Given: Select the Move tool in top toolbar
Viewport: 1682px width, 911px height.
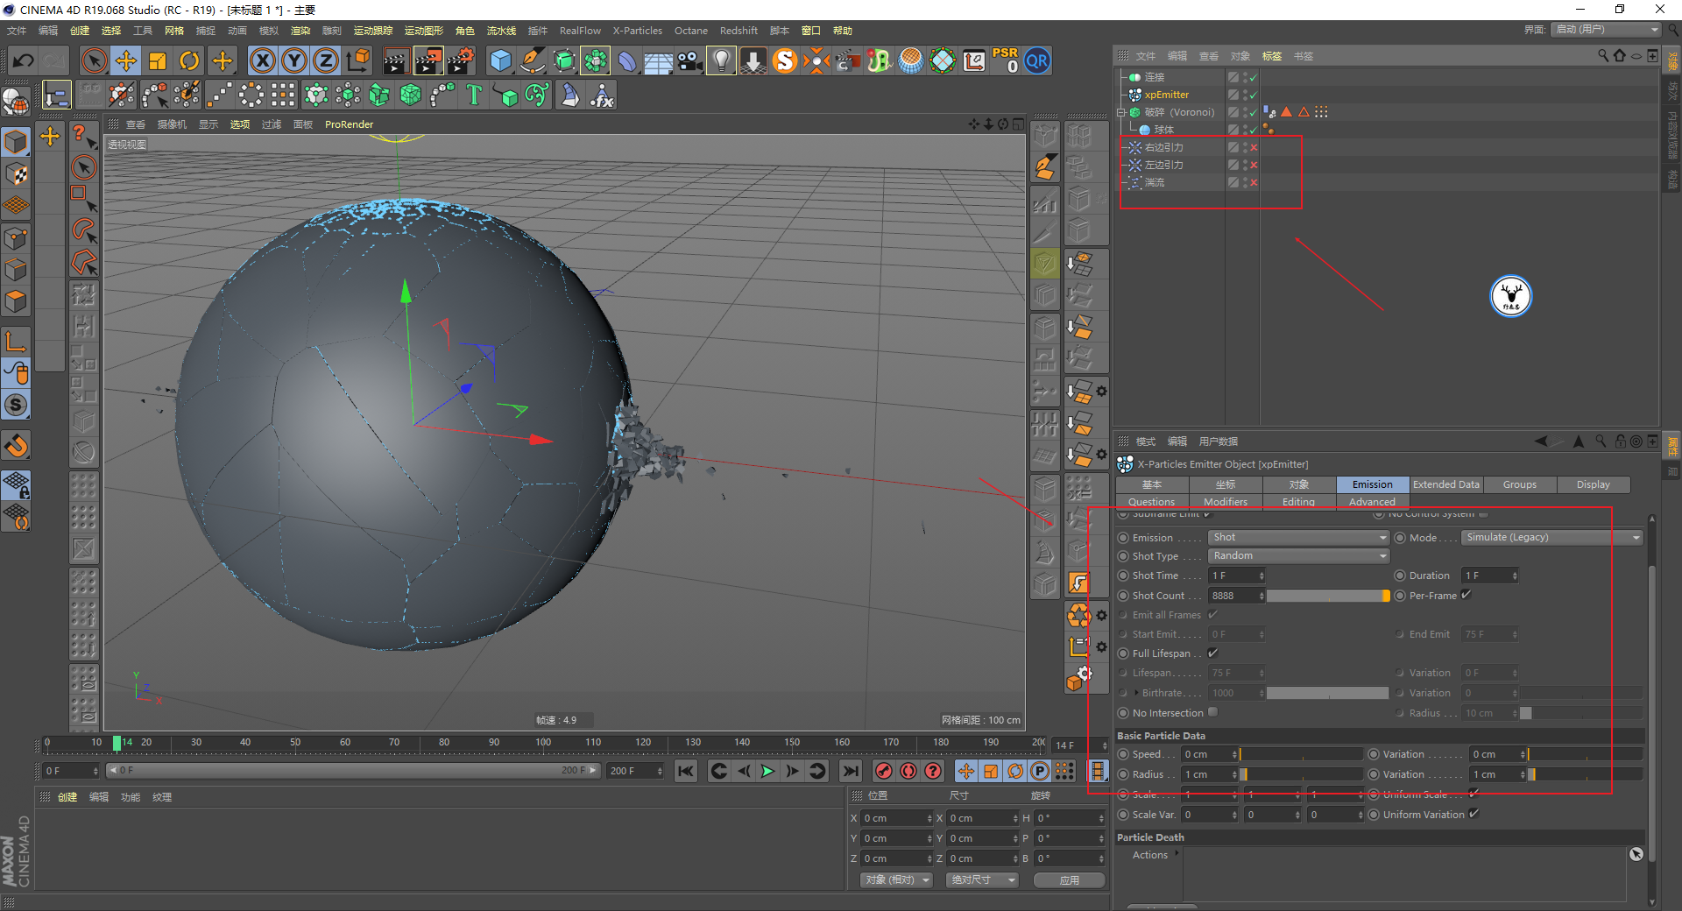Looking at the screenshot, I should (126, 60).
